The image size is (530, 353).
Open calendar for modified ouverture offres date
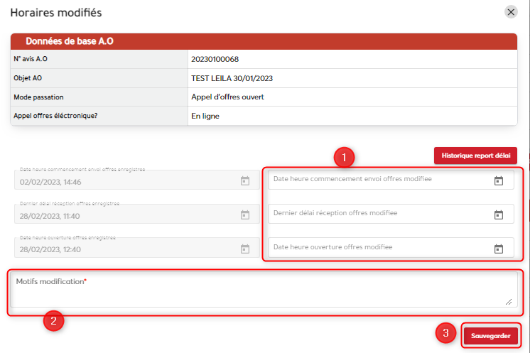pos(499,249)
